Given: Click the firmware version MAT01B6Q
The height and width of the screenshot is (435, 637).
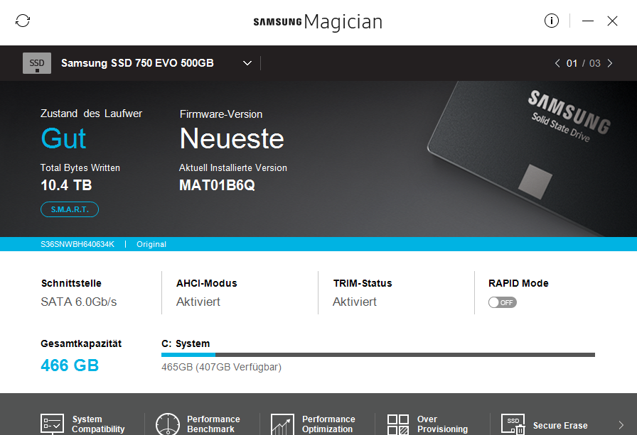Looking at the screenshot, I should pyautogui.click(x=217, y=185).
